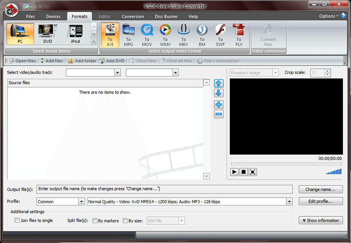Open File's information
The width and height of the screenshot is (351, 243).
click(218, 61)
